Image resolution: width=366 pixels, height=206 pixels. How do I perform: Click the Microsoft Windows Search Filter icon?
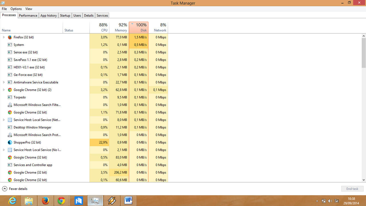pos(10,105)
